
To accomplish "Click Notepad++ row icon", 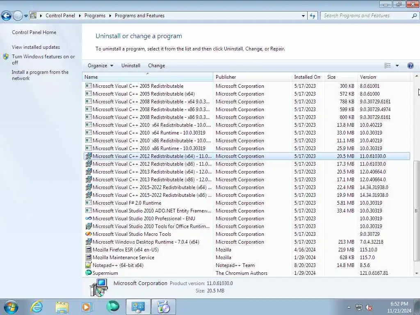I will 89,265.
